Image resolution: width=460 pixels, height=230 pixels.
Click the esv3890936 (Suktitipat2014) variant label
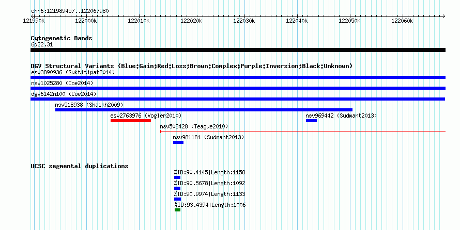tap(73, 72)
